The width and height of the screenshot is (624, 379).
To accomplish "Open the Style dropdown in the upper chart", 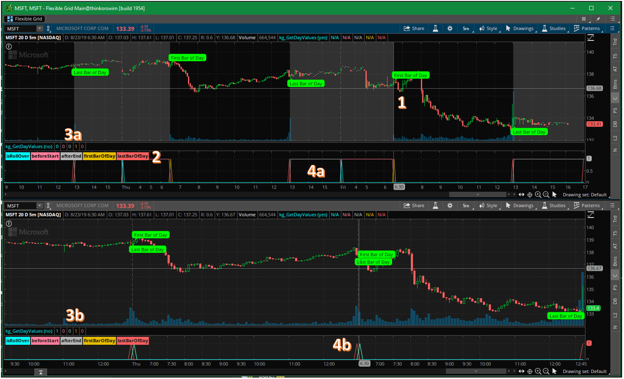I will tap(488, 29).
